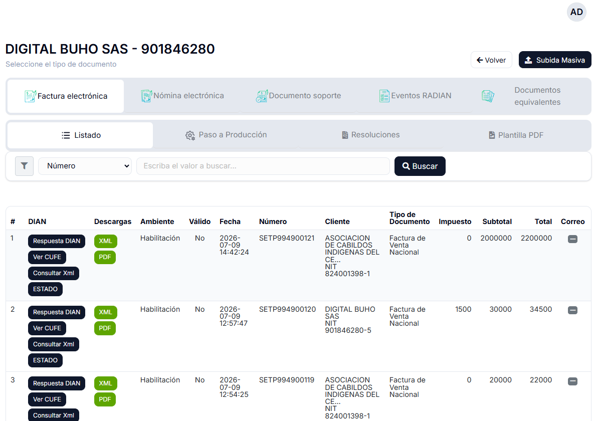Click the Subida Masiva button
This screenshot has height=421, width=594.
tap(555, 60)
